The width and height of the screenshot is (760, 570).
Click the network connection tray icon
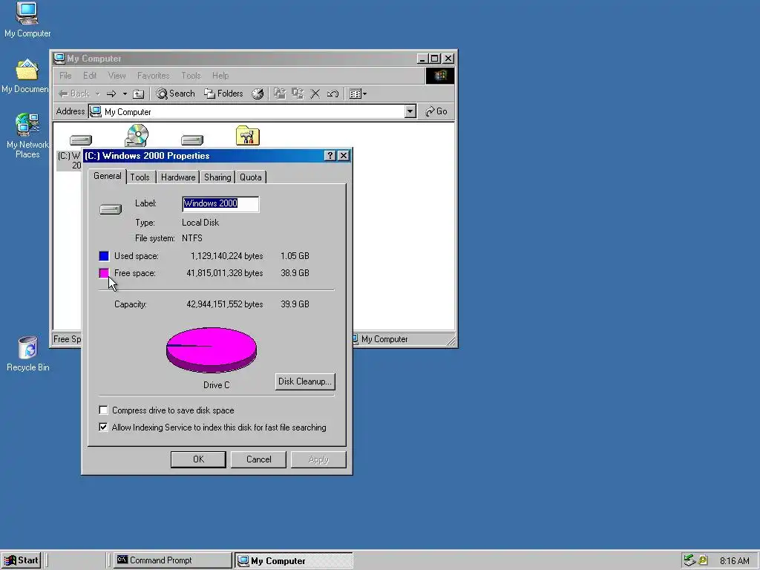(x=689, y=560)
